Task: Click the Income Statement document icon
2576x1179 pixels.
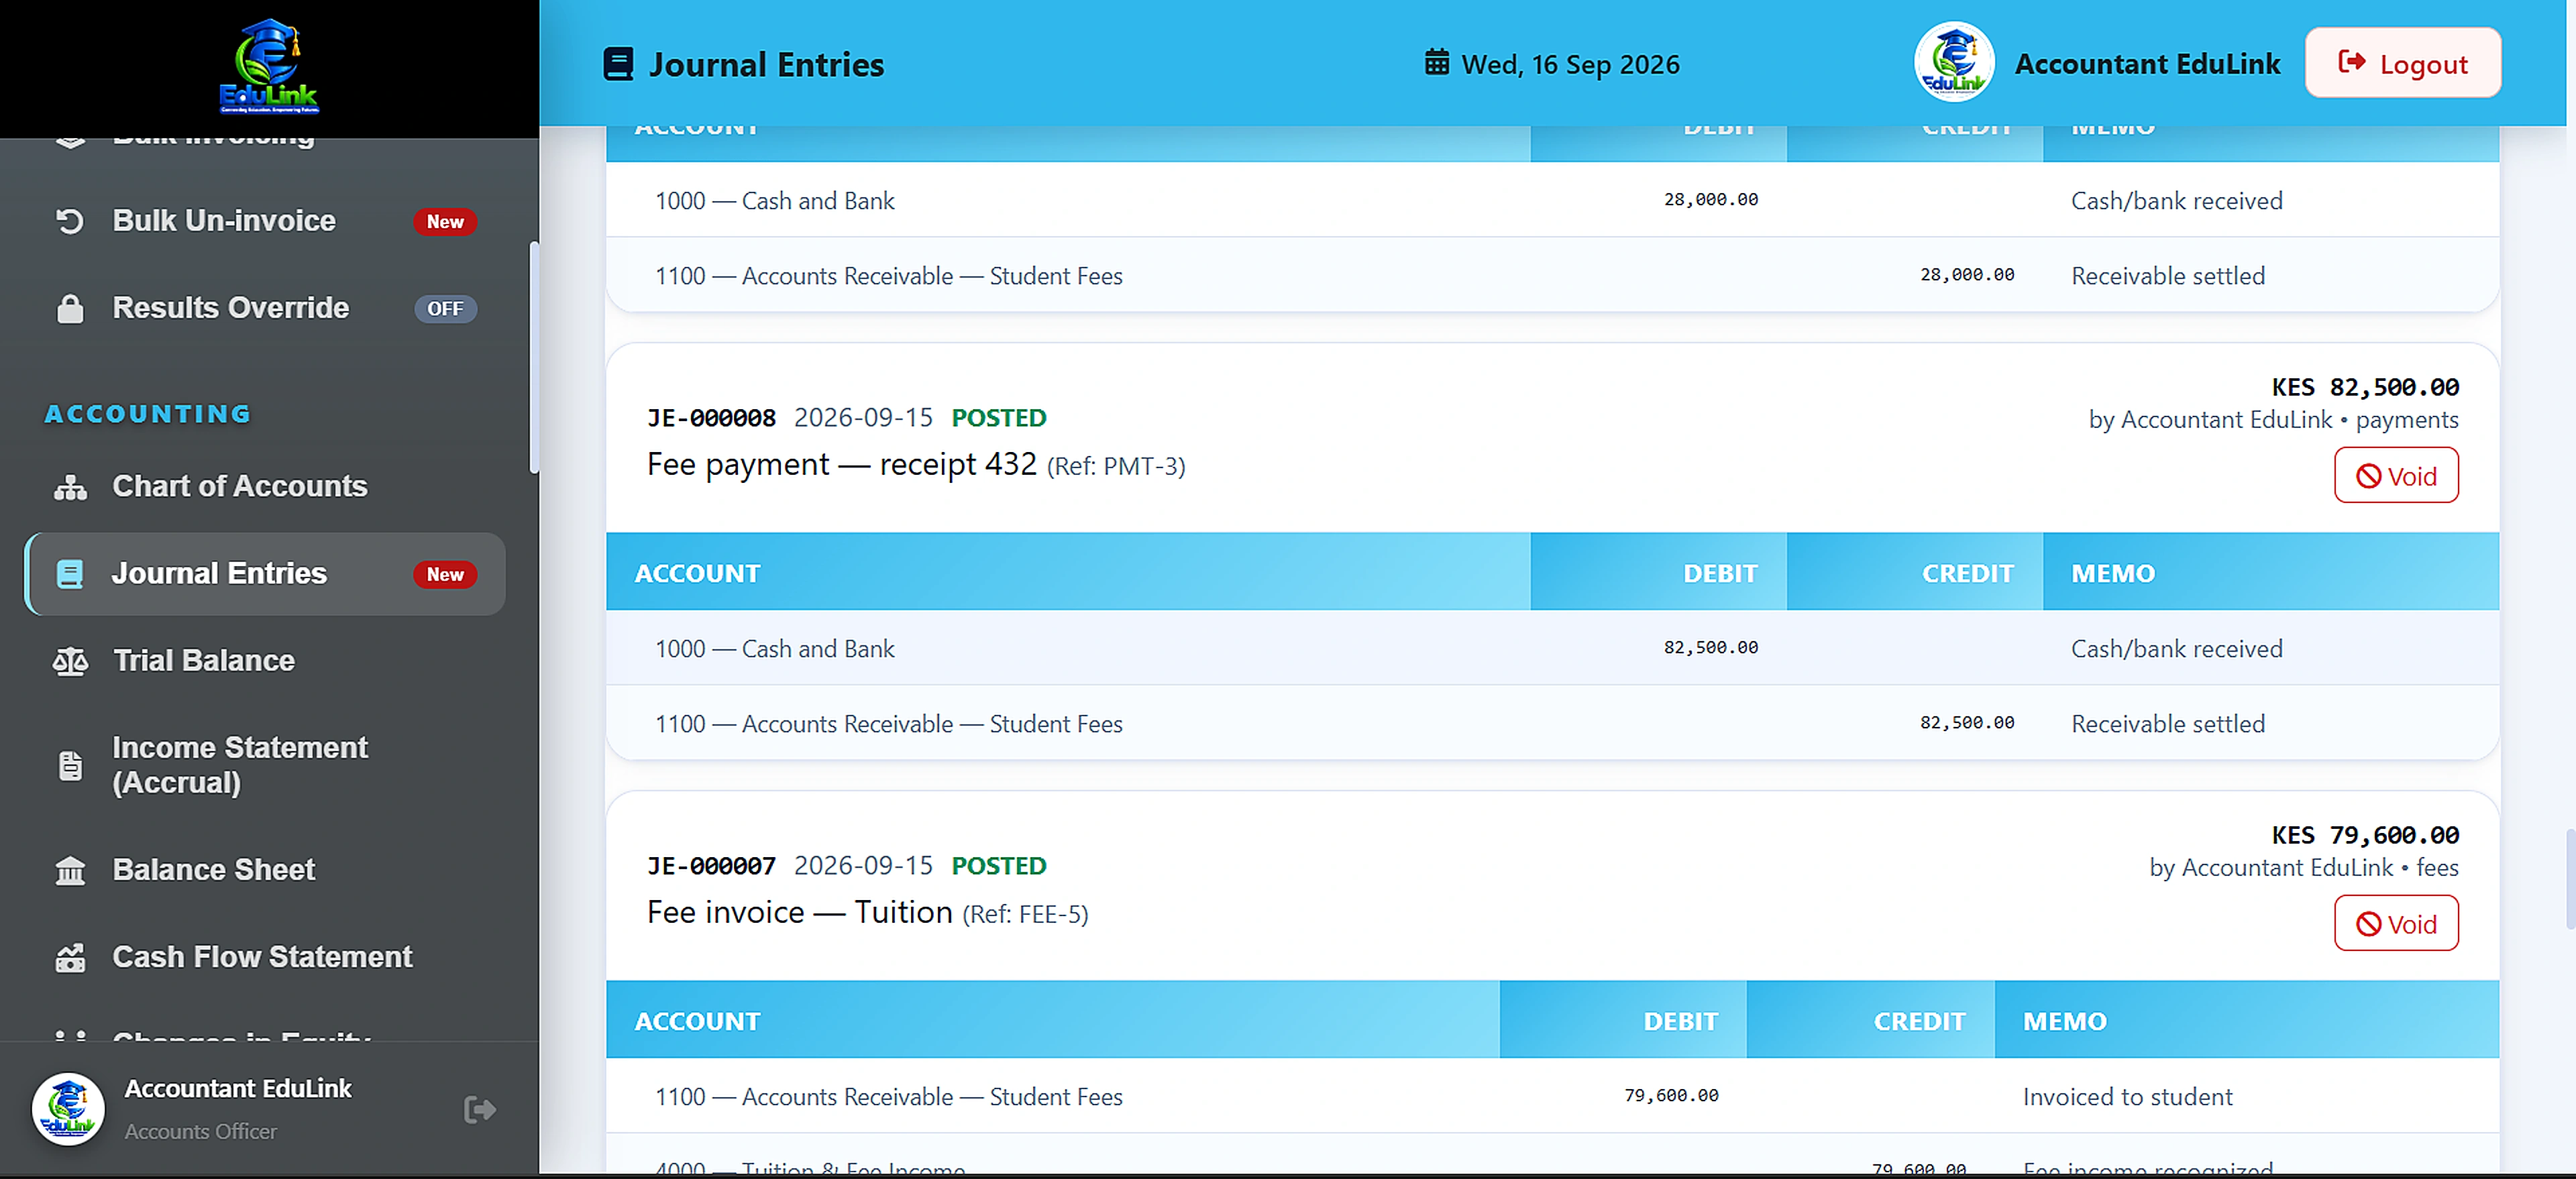Action: [x=70, y=765]
